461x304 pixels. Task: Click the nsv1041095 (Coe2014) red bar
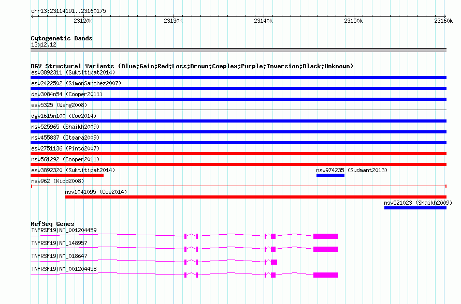click(256, 197)
